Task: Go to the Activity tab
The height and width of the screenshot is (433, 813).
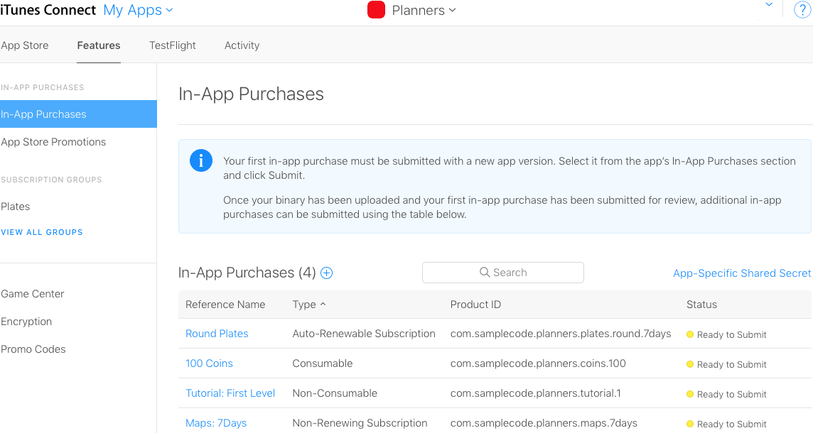Action: [x=242, y=45]
